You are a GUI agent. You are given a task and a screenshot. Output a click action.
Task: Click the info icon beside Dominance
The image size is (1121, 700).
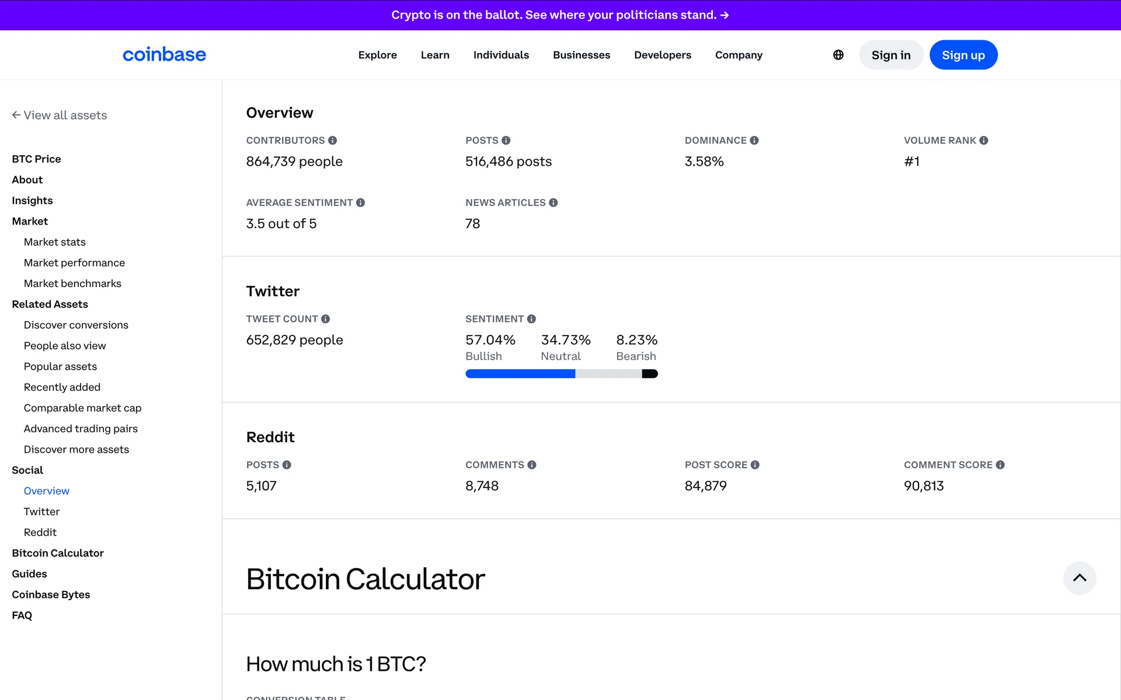(754, 141)
